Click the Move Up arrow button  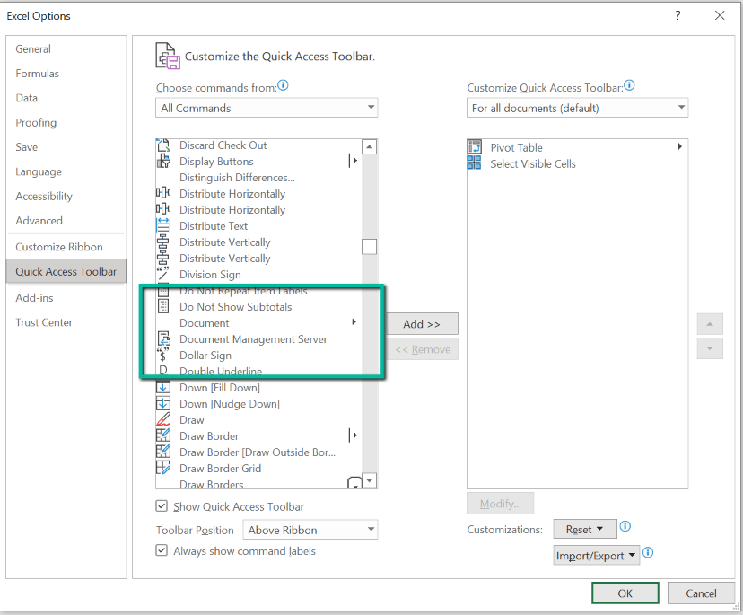(710, 324)
